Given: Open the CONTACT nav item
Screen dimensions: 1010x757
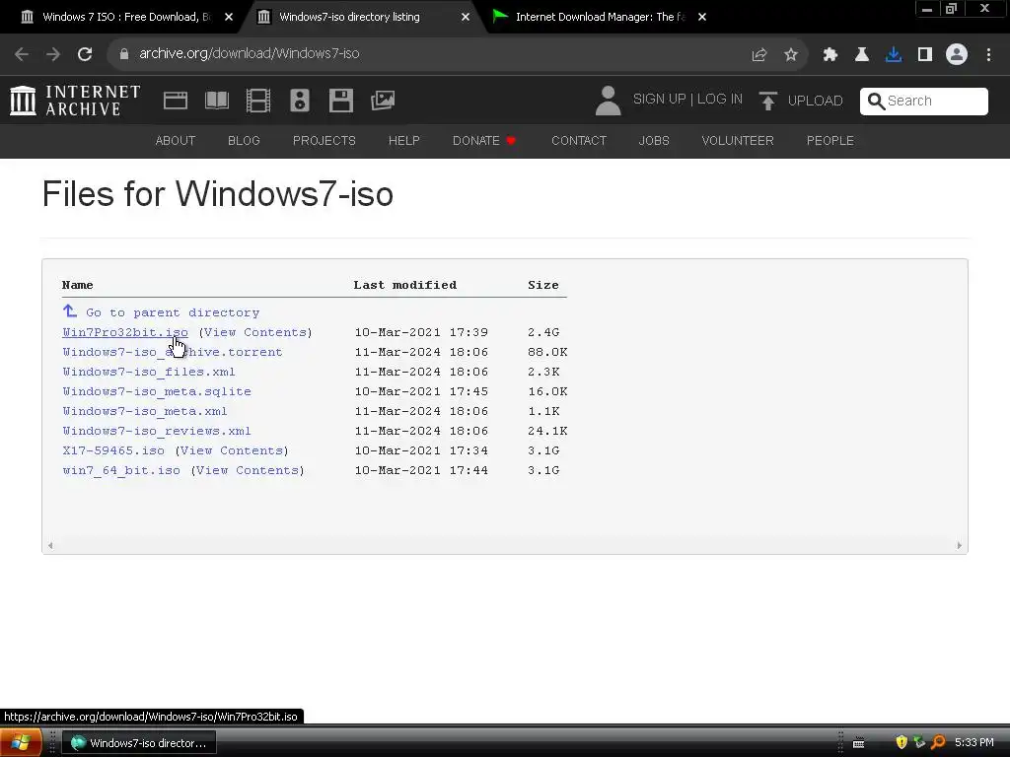Looking at the screenshot, I should 578,140.
